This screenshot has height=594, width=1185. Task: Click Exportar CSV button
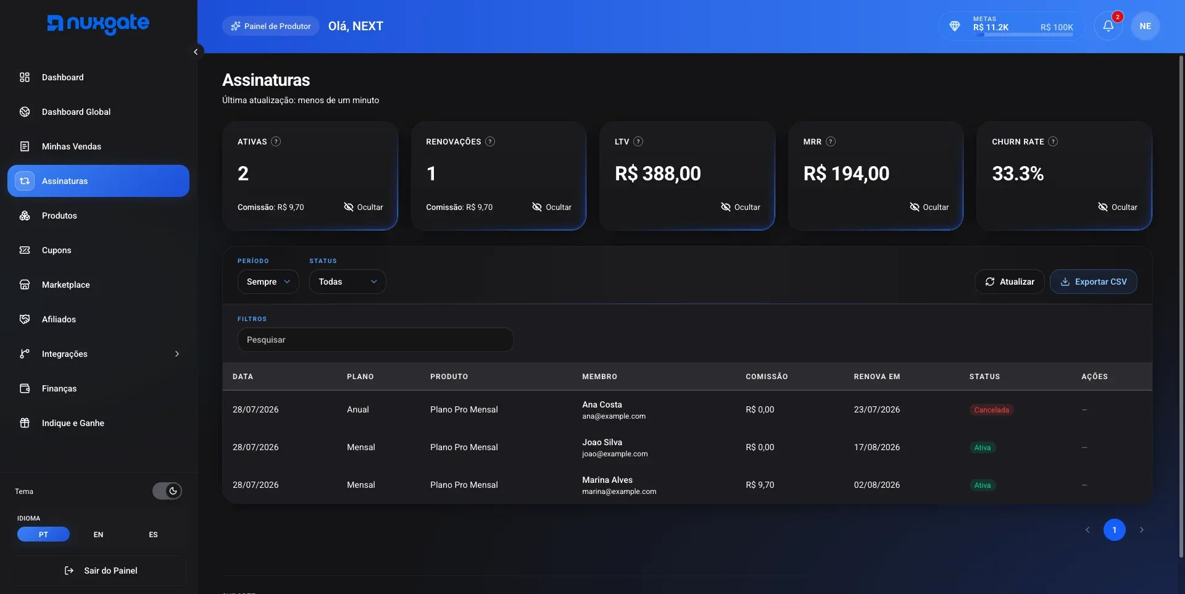click(x=1093, y=282)
